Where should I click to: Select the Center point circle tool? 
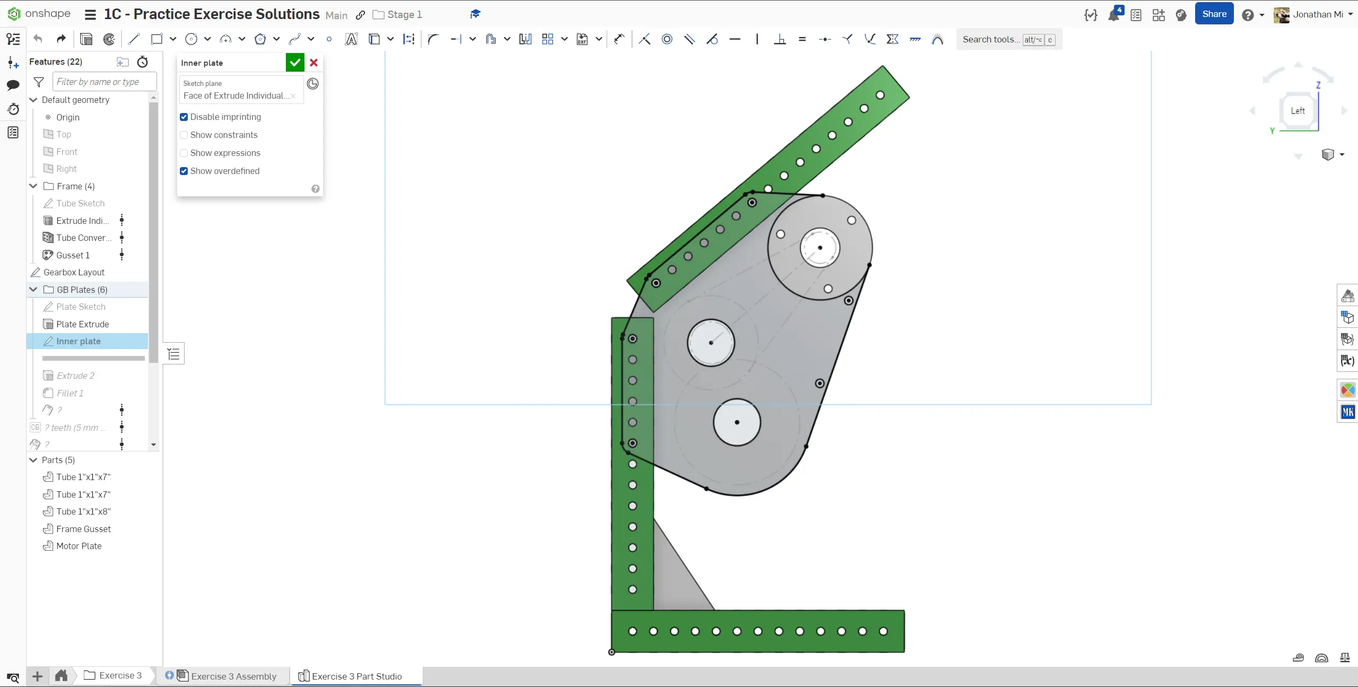[191, 39]
